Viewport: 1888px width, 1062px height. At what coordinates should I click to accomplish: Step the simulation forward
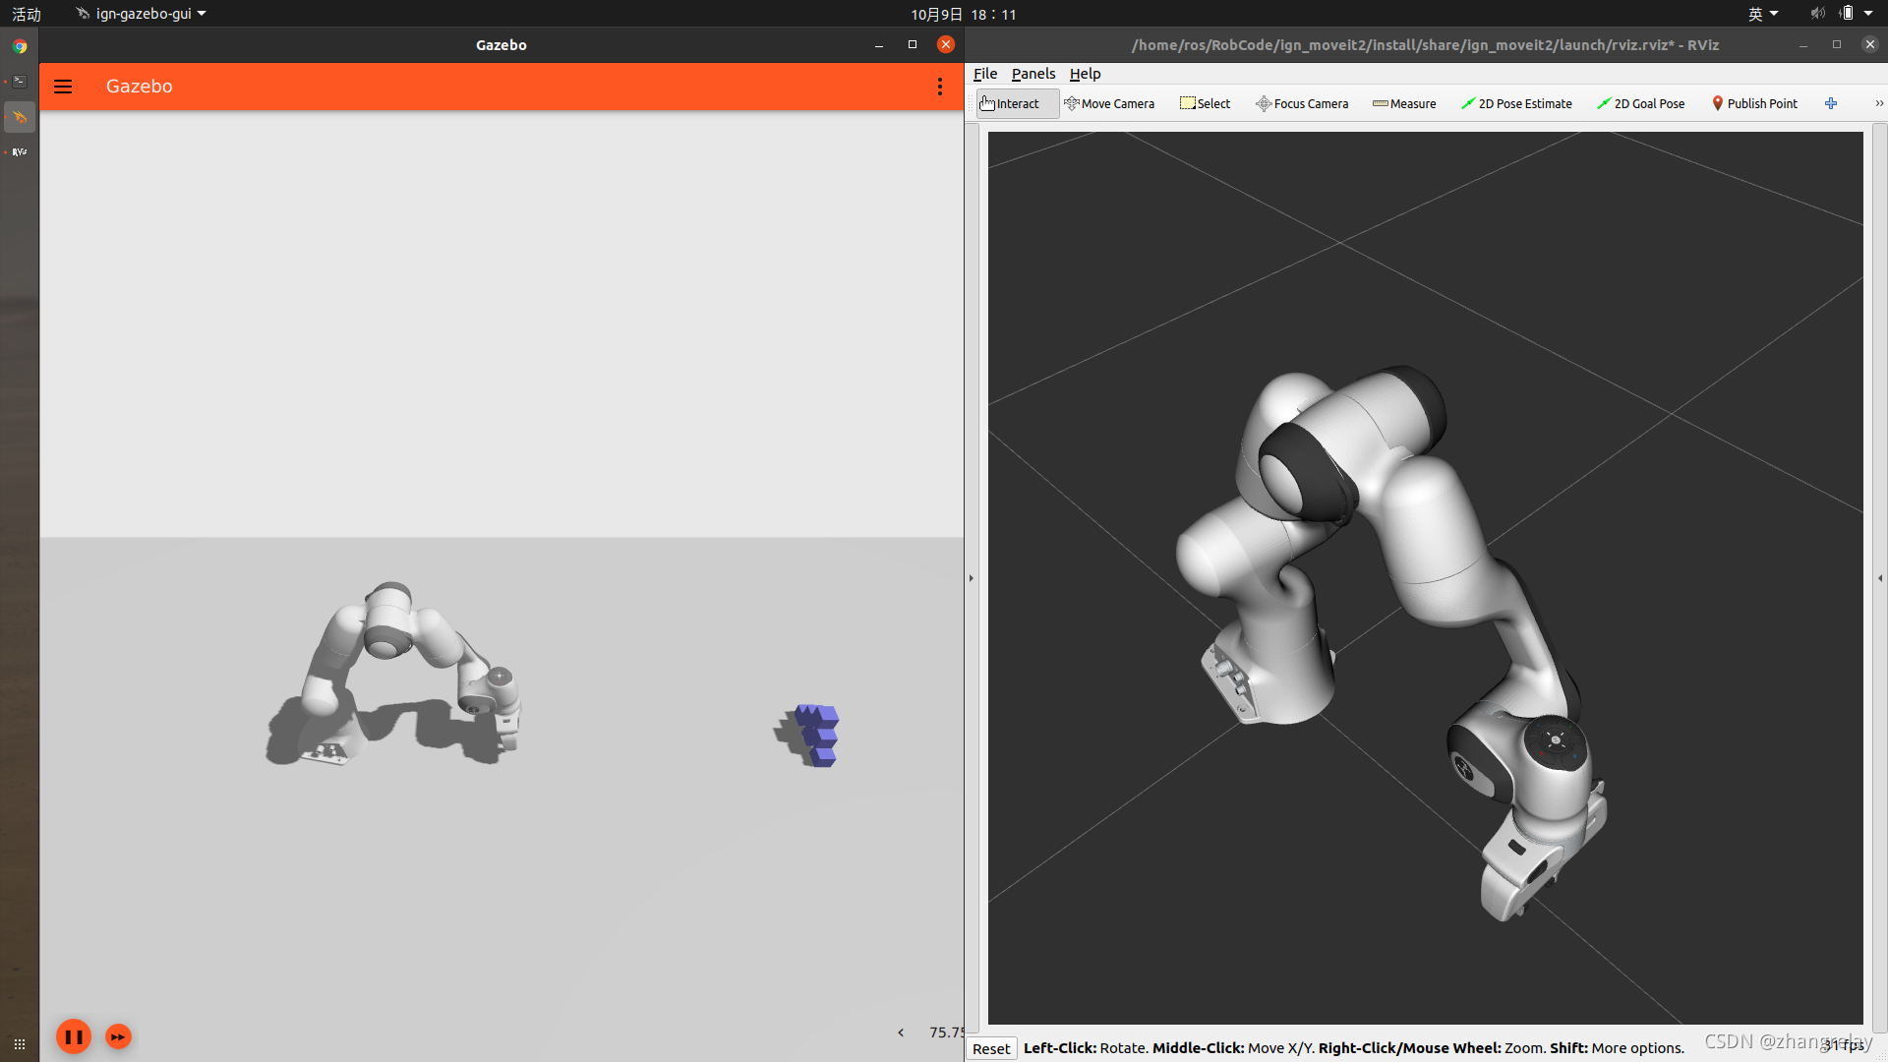coord(118,1036)
